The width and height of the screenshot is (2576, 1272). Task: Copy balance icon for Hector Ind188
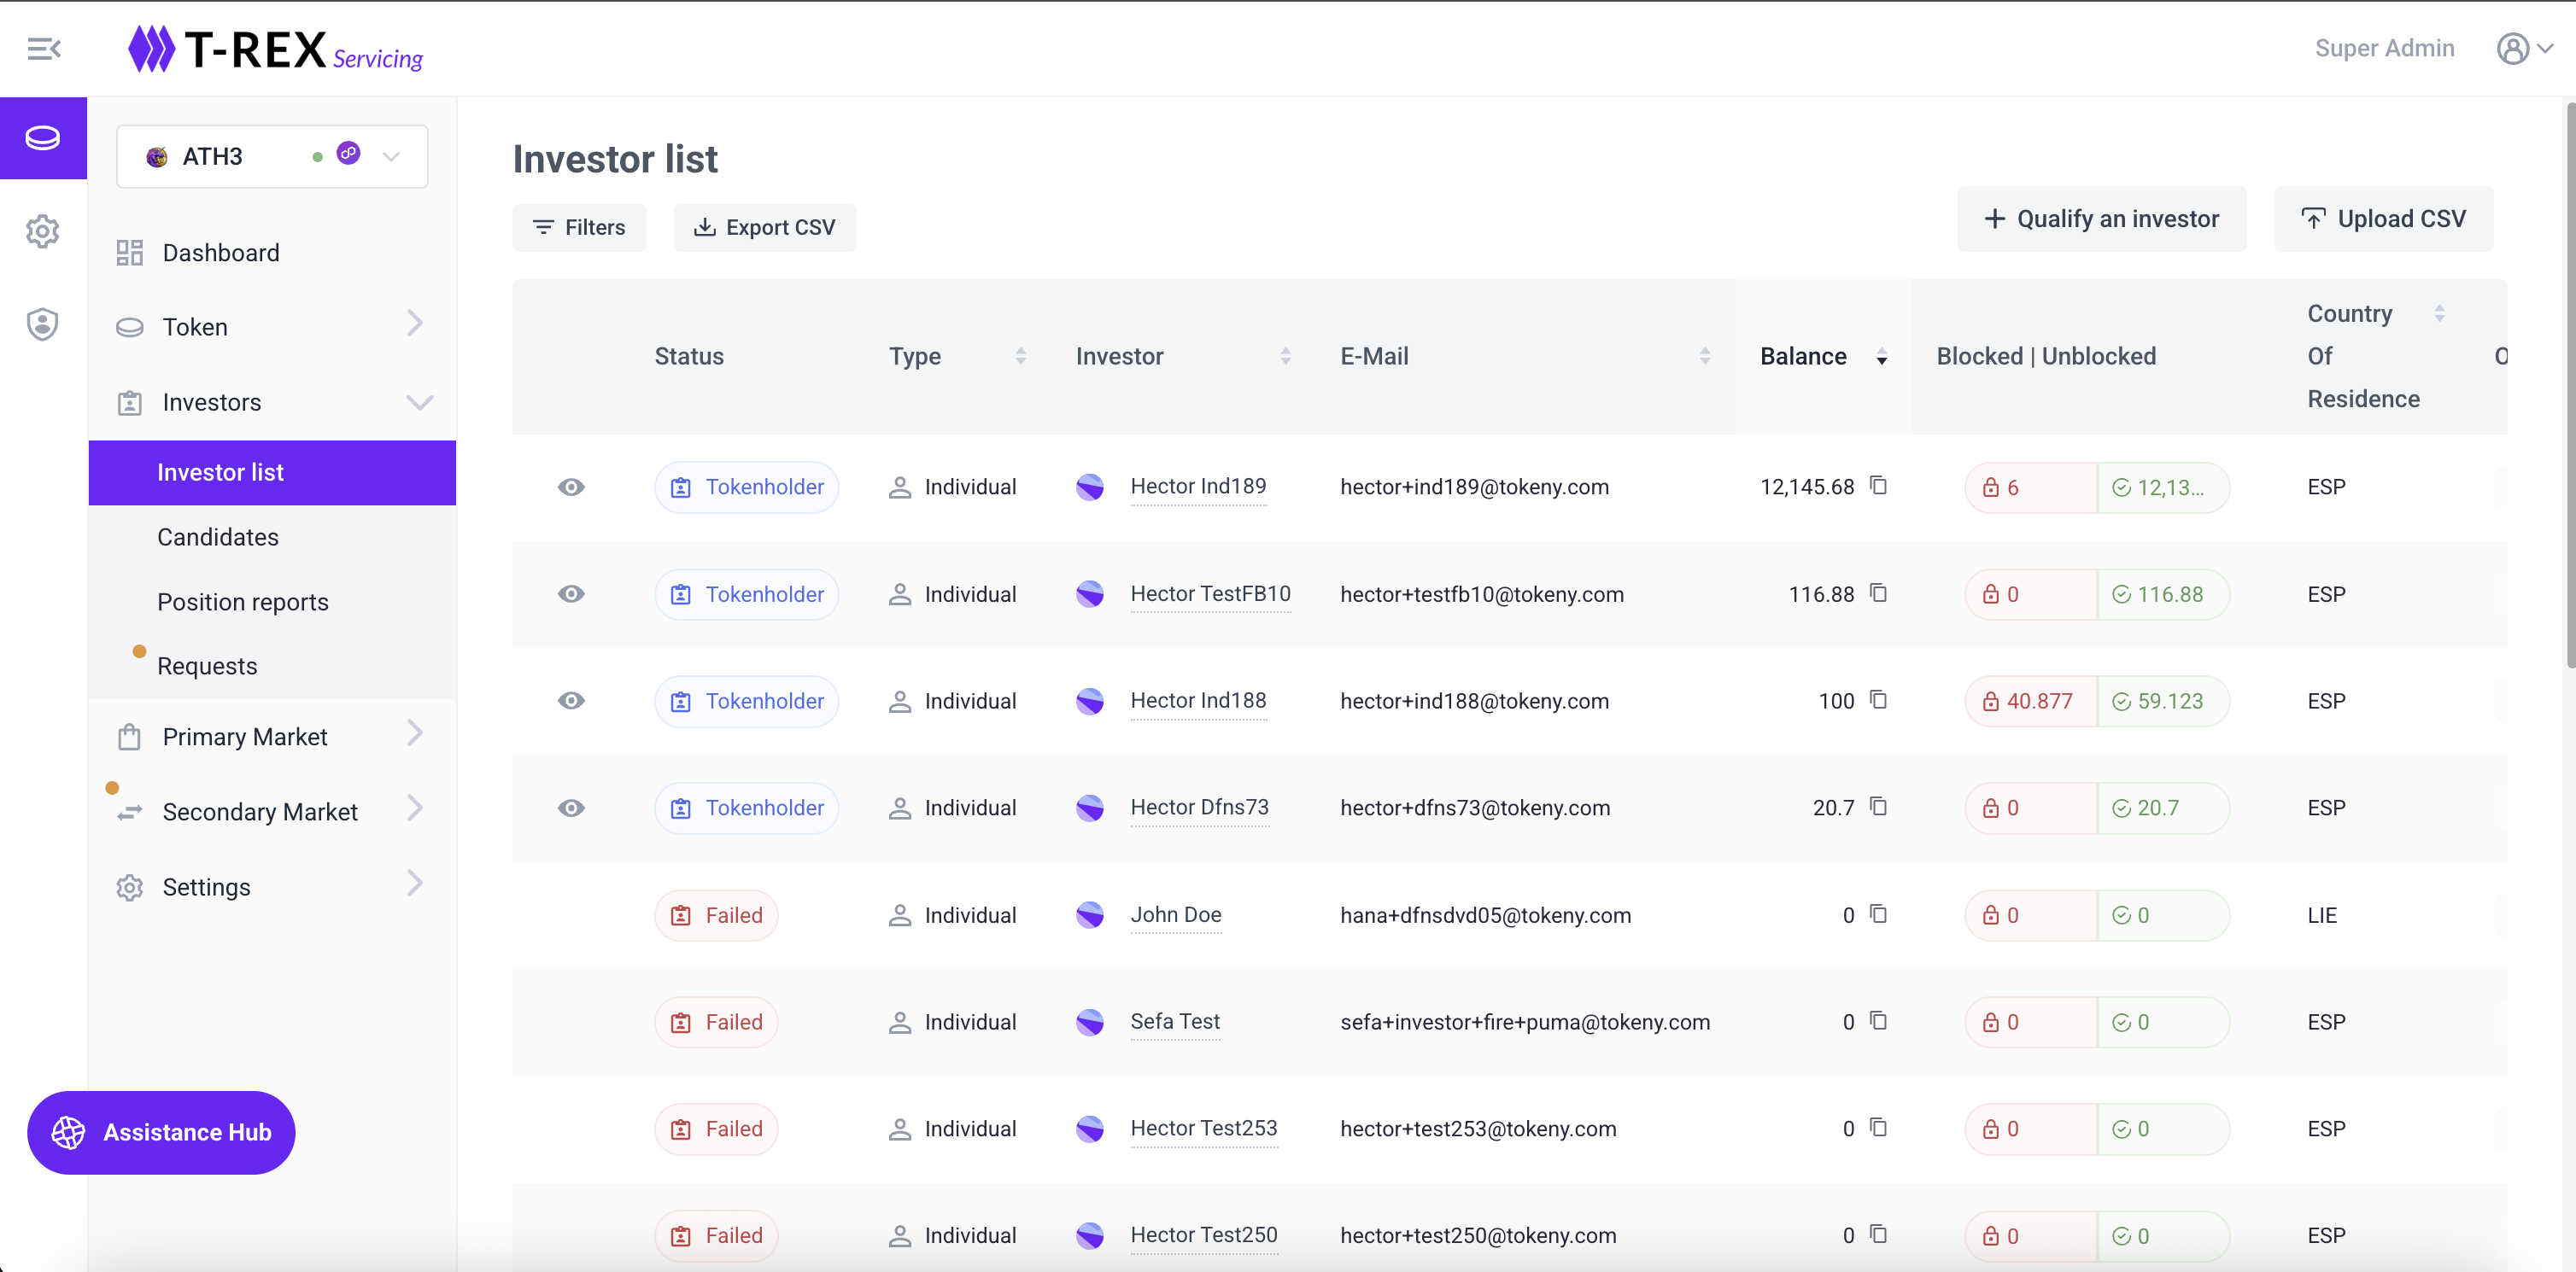coord(1878,699)
